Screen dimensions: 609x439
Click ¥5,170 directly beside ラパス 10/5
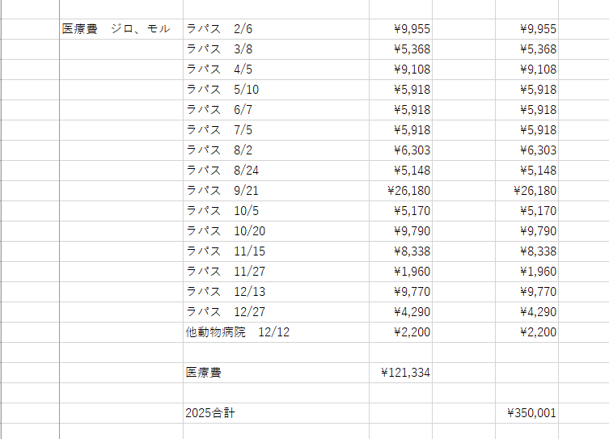[400, 211]
